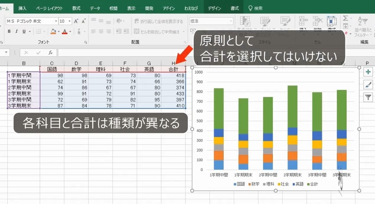Open the 書式 chart tab

(x=235, y=8)
